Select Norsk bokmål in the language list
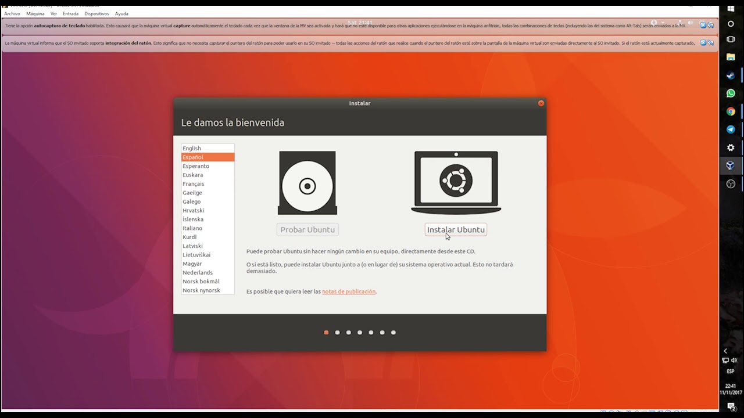Viewport: 744px width, 418px height. coord(208,282)
